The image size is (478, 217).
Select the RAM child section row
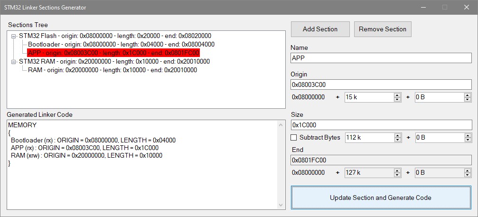(x=112, y=70)
